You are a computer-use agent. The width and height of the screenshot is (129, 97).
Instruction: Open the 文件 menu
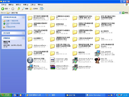click(4, 5)
